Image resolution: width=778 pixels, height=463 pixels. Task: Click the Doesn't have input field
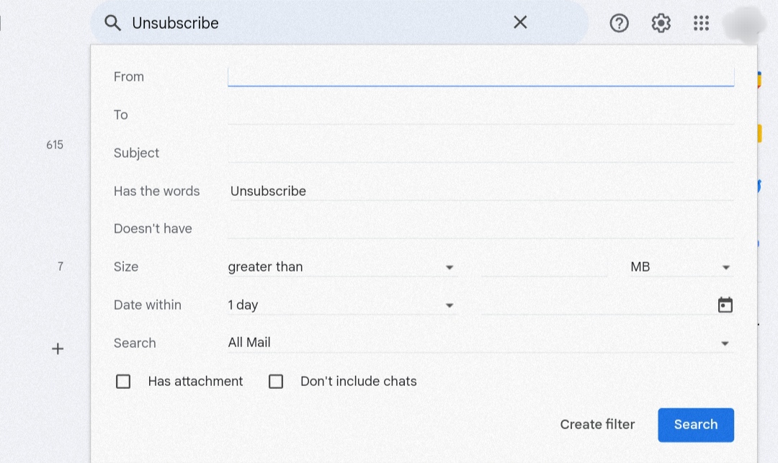coord(480,229)
